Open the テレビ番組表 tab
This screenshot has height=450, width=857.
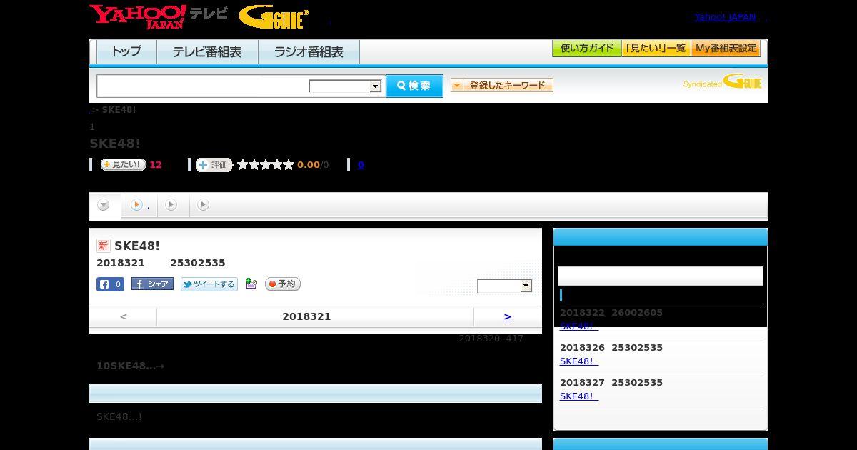[x=207, y=52]
